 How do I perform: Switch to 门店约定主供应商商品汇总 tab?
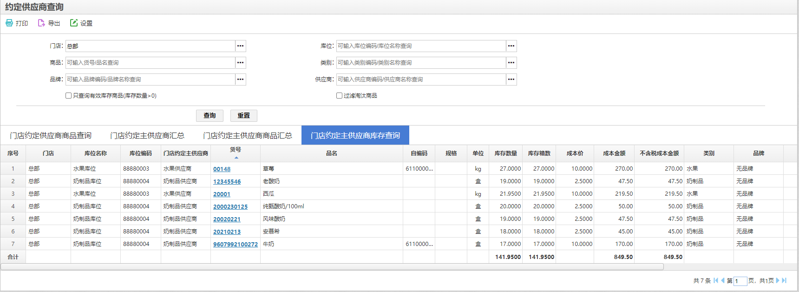coord(248,135)
